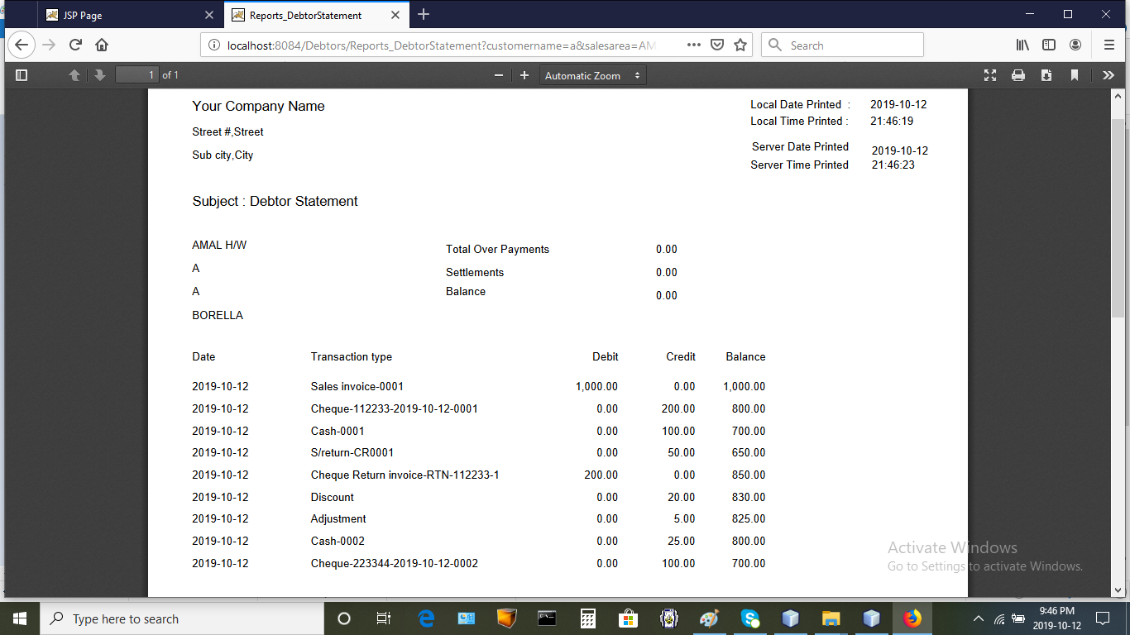Screen dimensions: 1130x635
Task: Switch PDF to presentation mode
Action: point(990,75)
